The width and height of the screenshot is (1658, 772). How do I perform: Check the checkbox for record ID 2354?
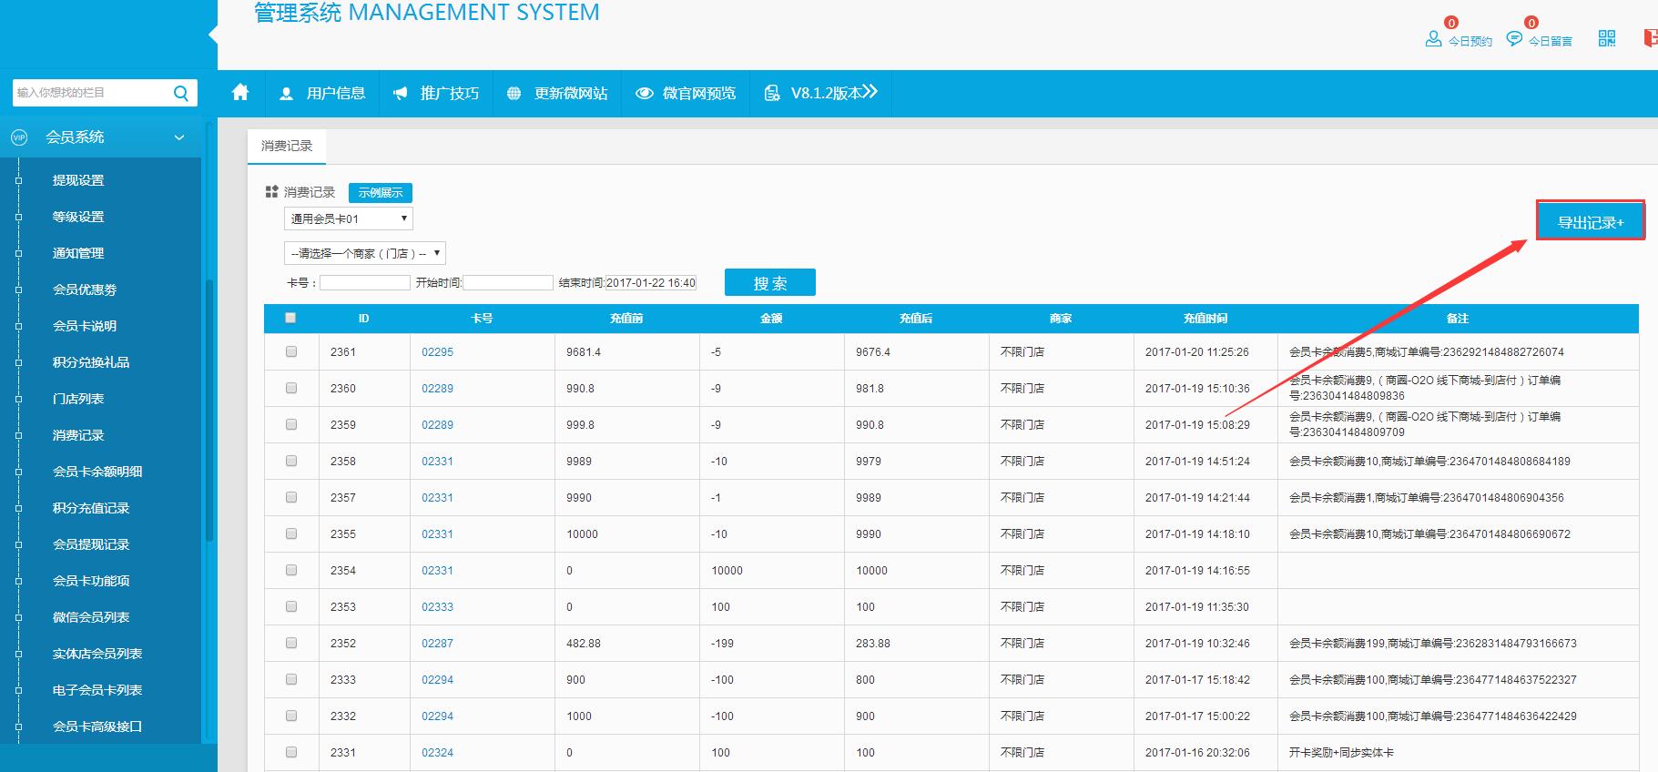[291, 570]
